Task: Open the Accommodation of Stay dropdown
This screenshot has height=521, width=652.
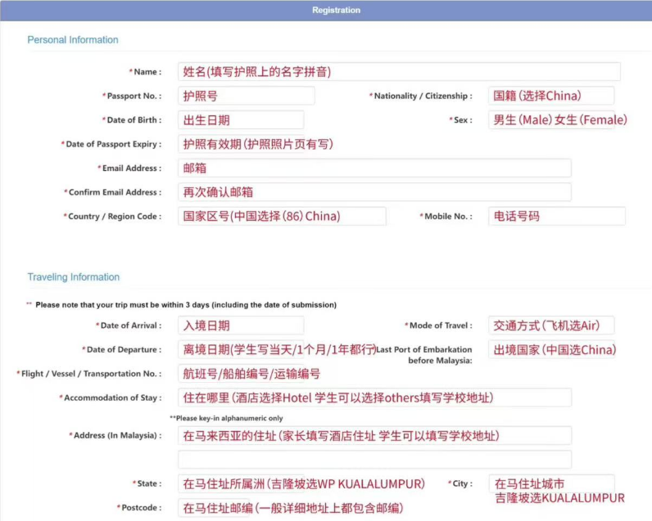Action: tap(374, 397)
